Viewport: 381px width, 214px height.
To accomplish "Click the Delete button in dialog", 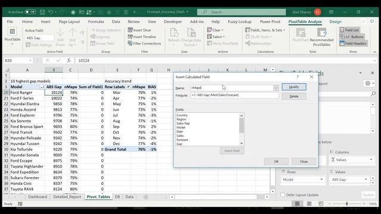I will (293, 96).
